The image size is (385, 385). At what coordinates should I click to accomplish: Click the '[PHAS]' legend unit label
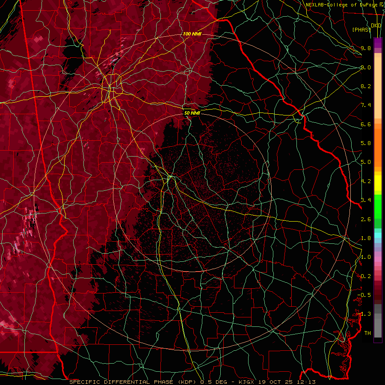361,30
